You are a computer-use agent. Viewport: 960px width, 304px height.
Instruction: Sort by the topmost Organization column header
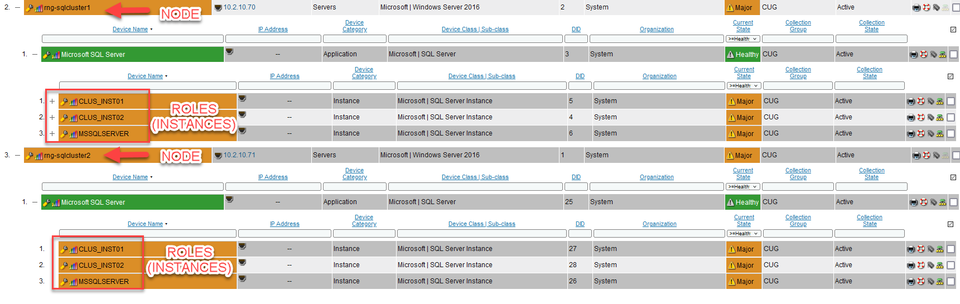click(656, 30)
